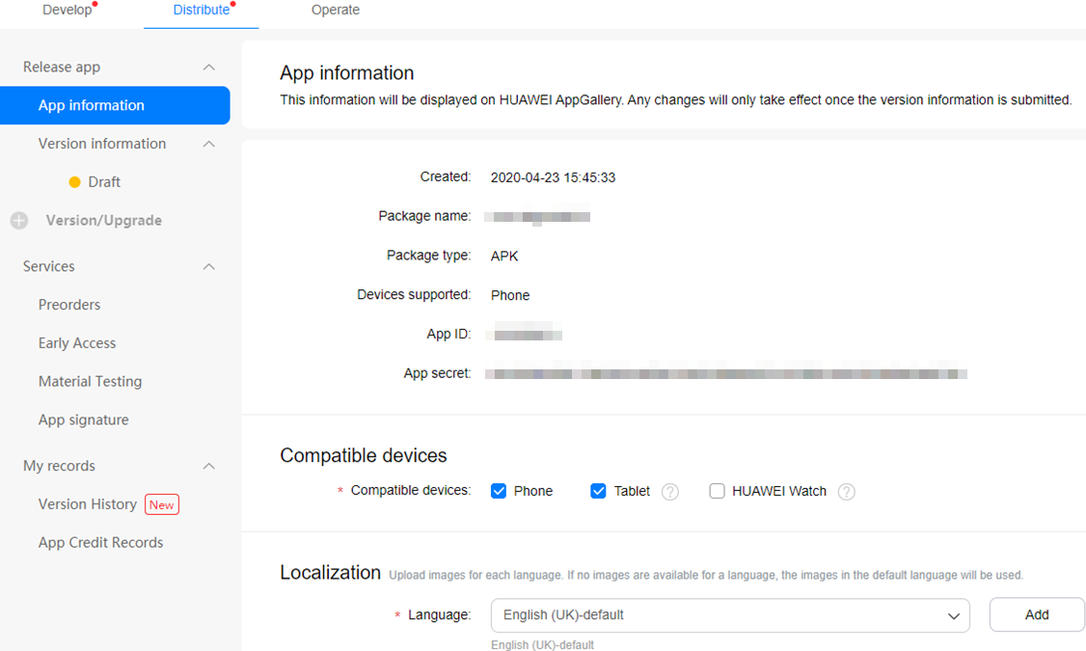Open App Credit Records

[x=100, y=543]
